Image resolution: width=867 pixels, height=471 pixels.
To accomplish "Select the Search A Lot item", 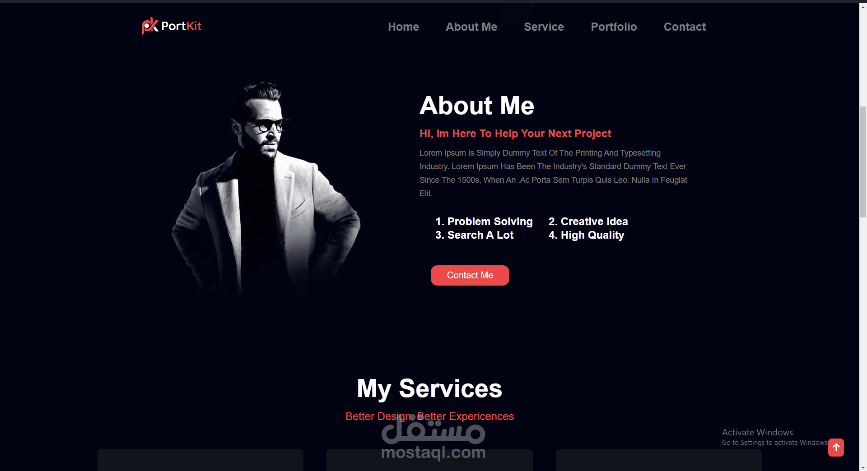I will click(474, 235).
